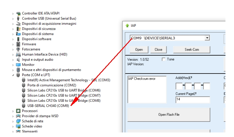234x137 pixels.
Task: Expand the Human Interface Device (HID) node
Action: coord(13,54)
